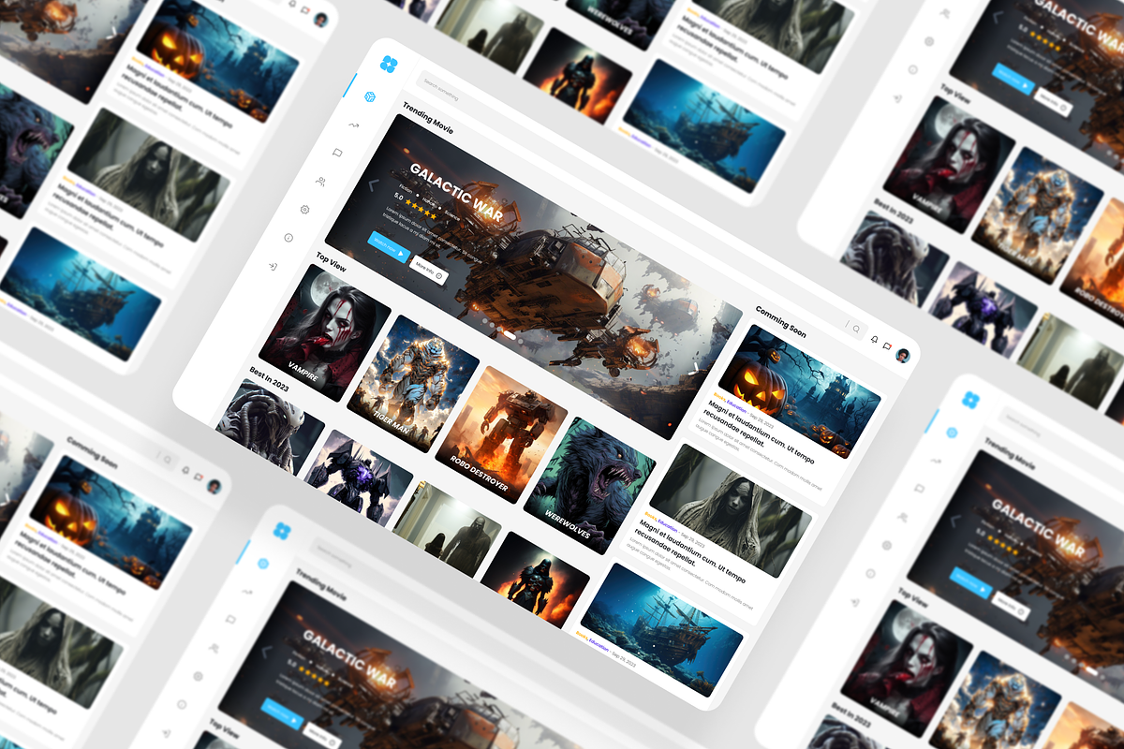Viewport: 1124px width, 749px height.
Task: Select the active elongated carousel dot
Action: pos(510,333)
